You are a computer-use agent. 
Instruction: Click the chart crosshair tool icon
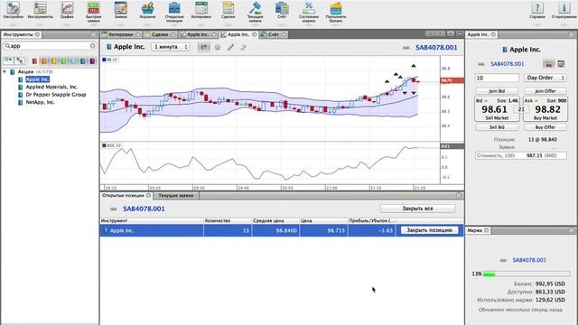(204, 47)
